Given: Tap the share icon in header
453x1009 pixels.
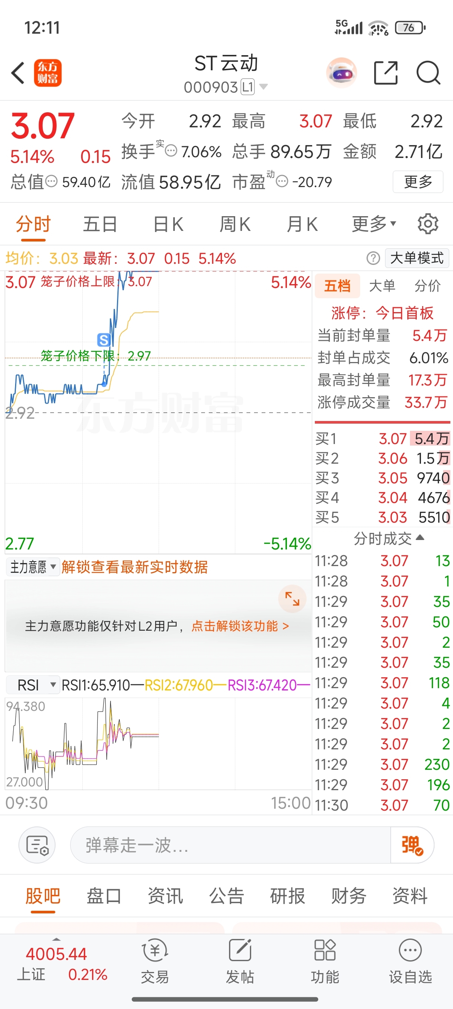Looking at the screenshot, I should click(386, 73).
